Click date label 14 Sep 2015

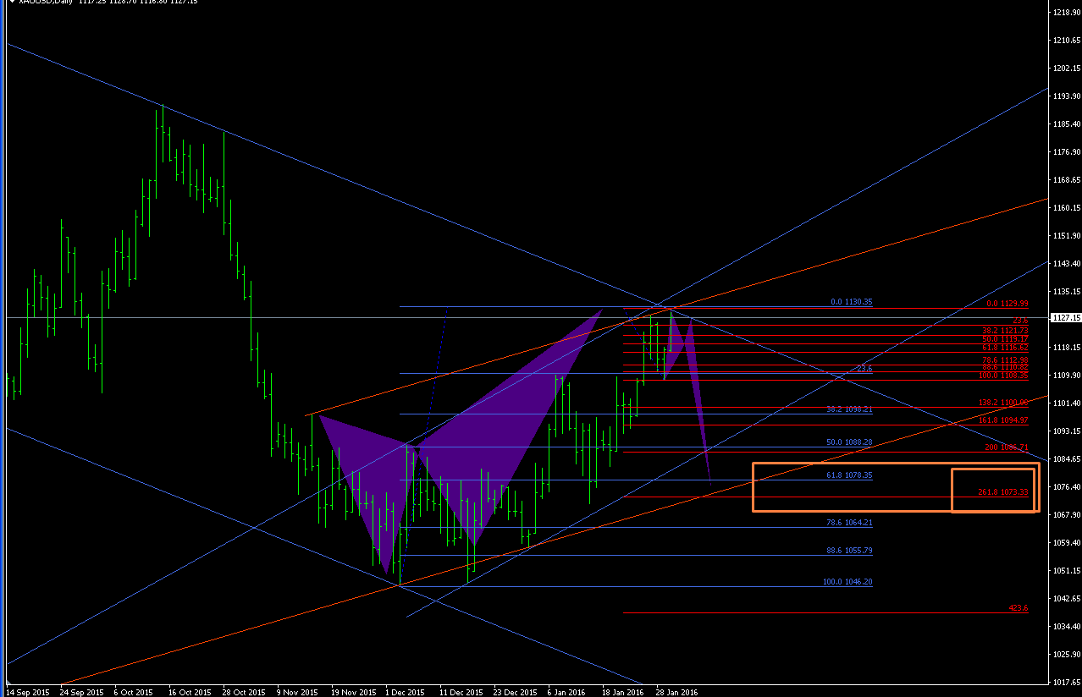pos(27,692)
